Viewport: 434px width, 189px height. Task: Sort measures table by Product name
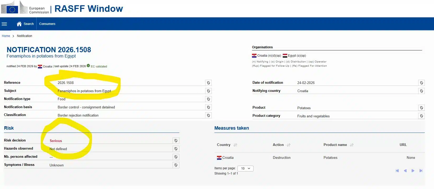(352, 145)
